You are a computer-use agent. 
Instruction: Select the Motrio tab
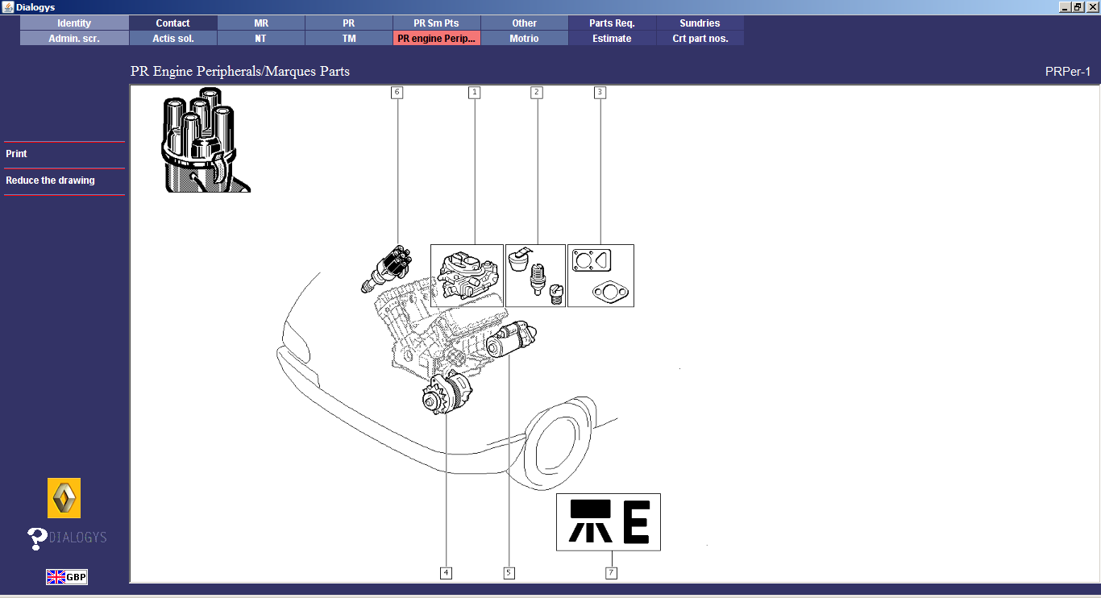tap(524, 38)
